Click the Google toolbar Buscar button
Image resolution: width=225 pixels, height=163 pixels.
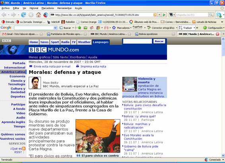66,28
